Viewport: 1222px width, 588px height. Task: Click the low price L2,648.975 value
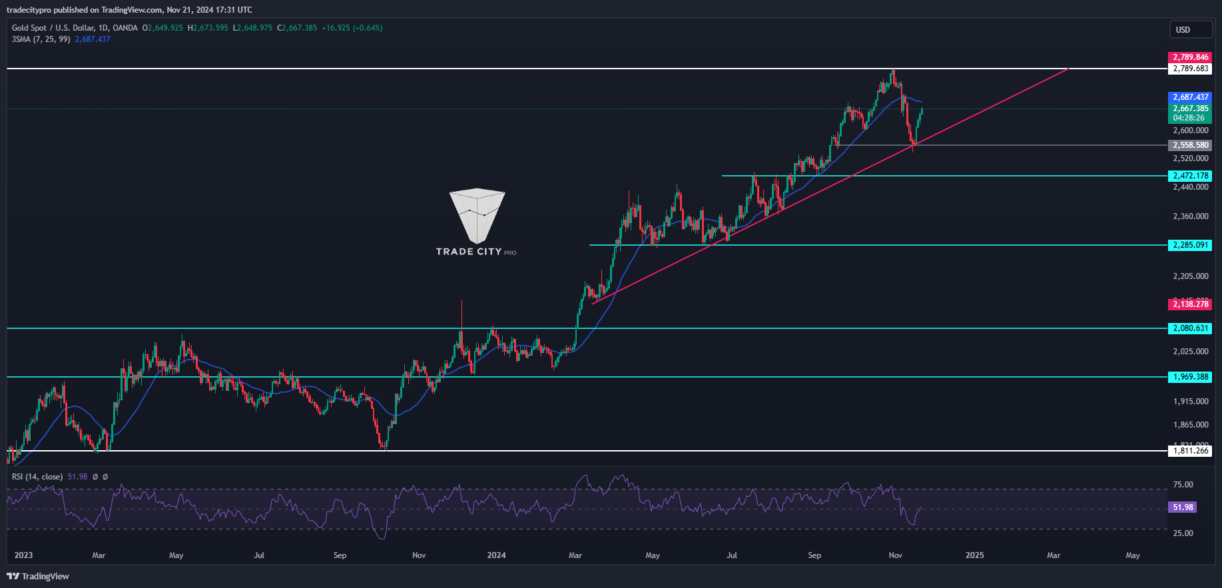(x=252, y=28)
